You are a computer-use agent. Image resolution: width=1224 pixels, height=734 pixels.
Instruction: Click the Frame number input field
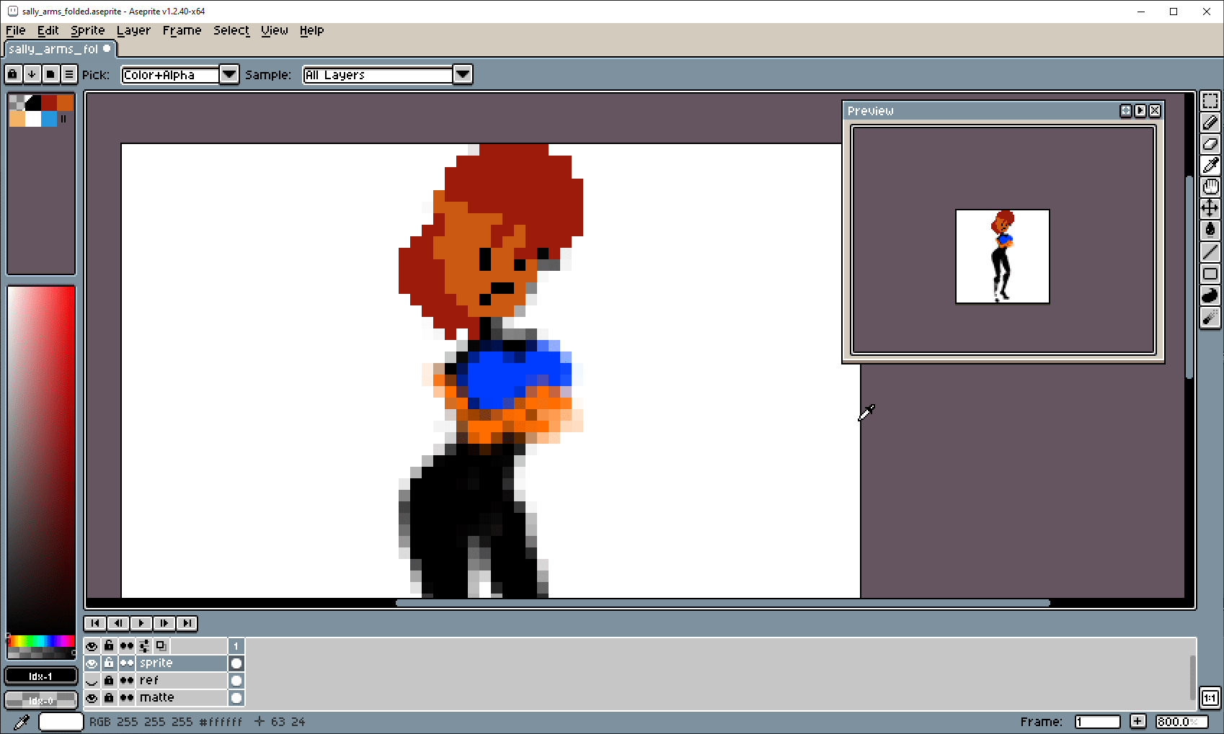pyautogui.click(x=1096, y=722)
